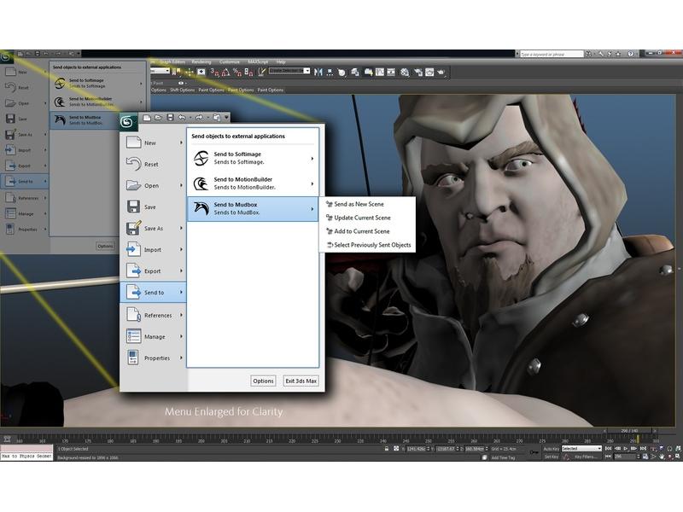Choose Reset in the enlarged application menu
Viewport: 683px width, 512px height.
point(153,164)
